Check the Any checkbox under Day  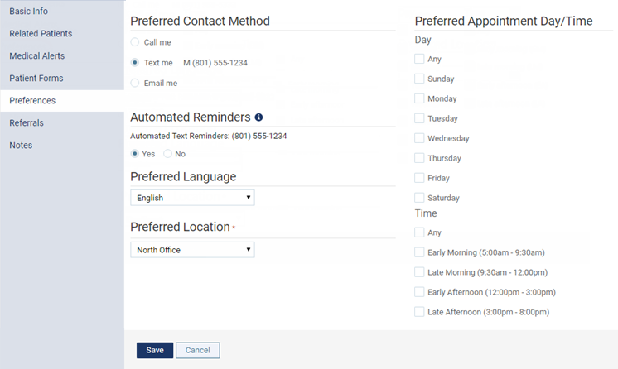click(419, 59)
